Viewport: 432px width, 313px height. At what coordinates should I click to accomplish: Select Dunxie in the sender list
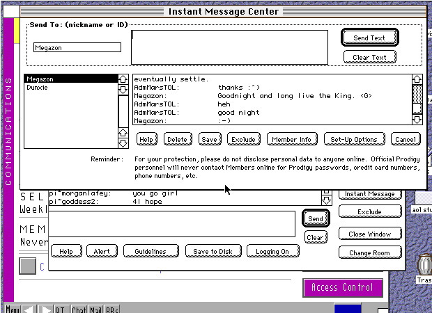pos(70,88)
